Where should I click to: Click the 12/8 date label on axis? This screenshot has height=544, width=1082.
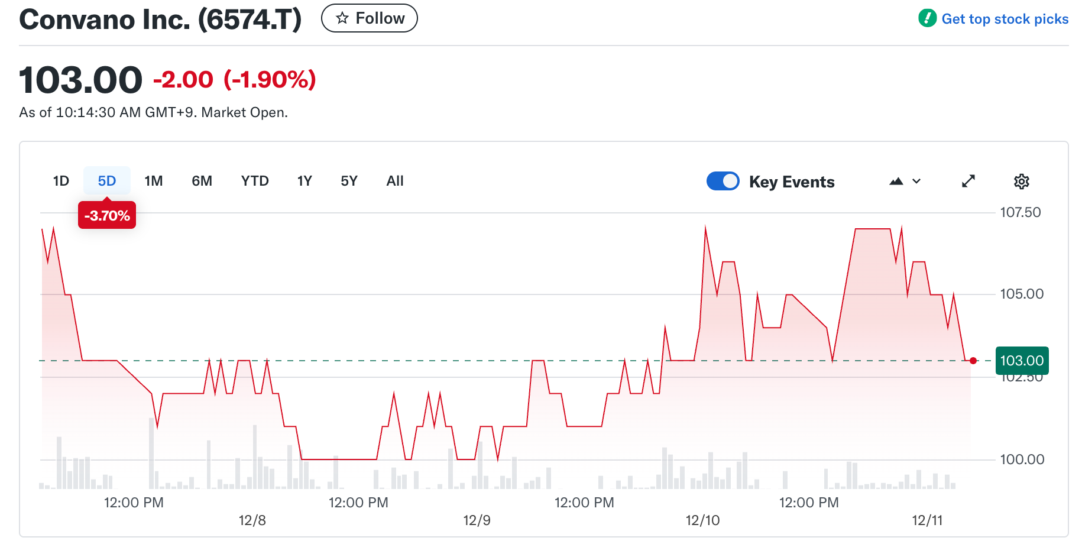tap(252, 520)
